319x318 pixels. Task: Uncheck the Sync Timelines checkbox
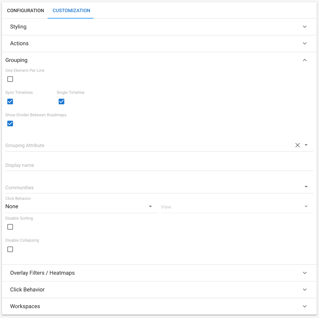[x=10, y=101]
